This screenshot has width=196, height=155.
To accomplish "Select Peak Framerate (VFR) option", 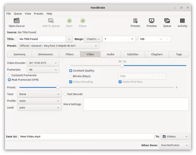I will click(9, 80).
